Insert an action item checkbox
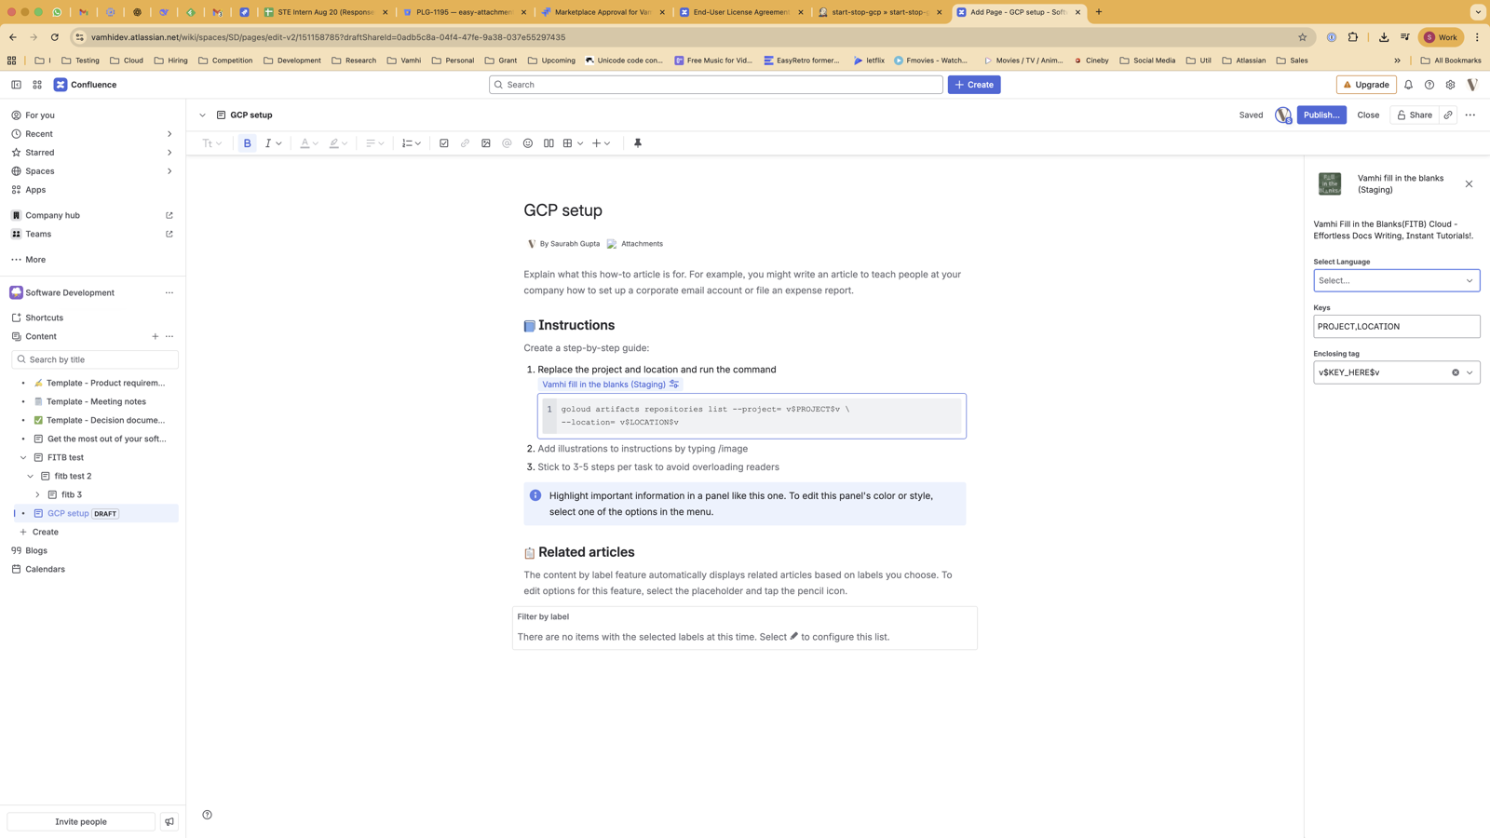1490x838 pixels. click(x=444, y=143)
